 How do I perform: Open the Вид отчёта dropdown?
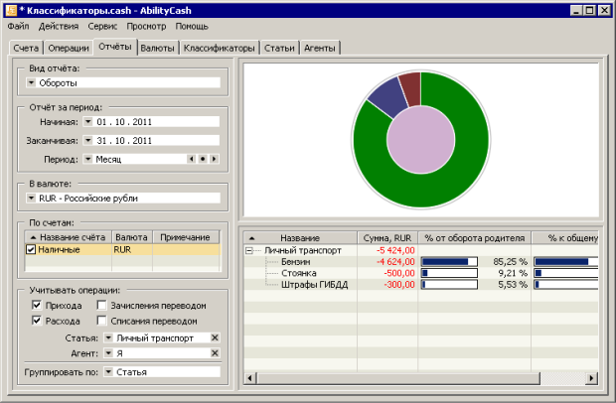click(x=31, y=83)
